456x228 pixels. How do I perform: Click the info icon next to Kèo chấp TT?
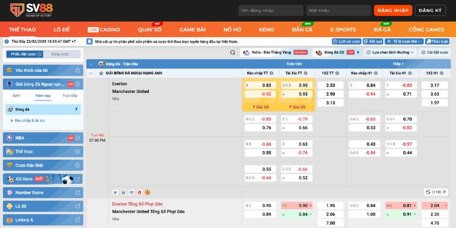click(x=272, y=73)
